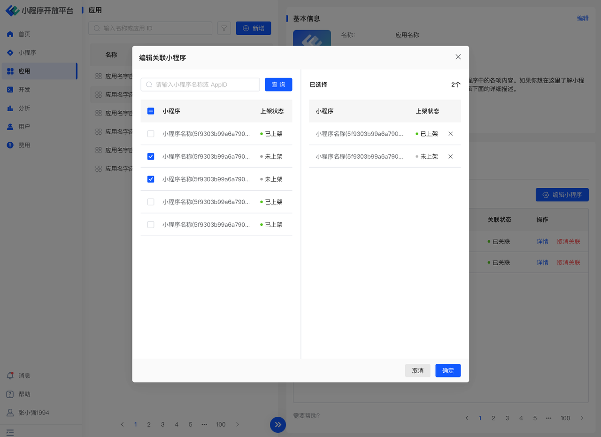Collapse the sidebar menu icon
Image resolution: width=601 pixels, height=437 pixels.
pos(10,432)
